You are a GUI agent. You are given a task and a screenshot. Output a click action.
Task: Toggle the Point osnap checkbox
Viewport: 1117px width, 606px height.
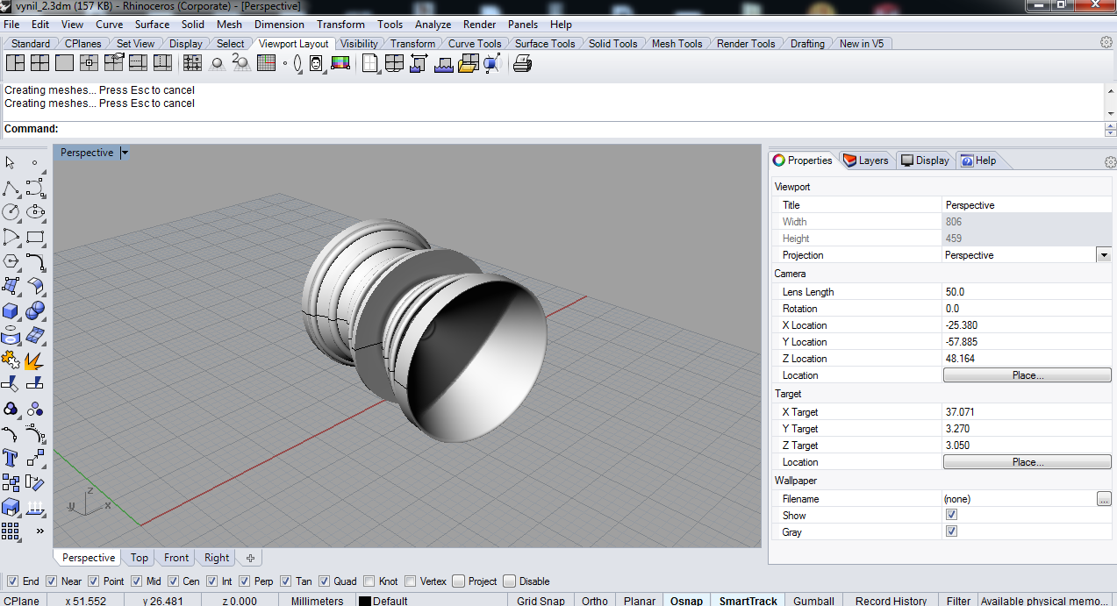[x=93, y=581]
